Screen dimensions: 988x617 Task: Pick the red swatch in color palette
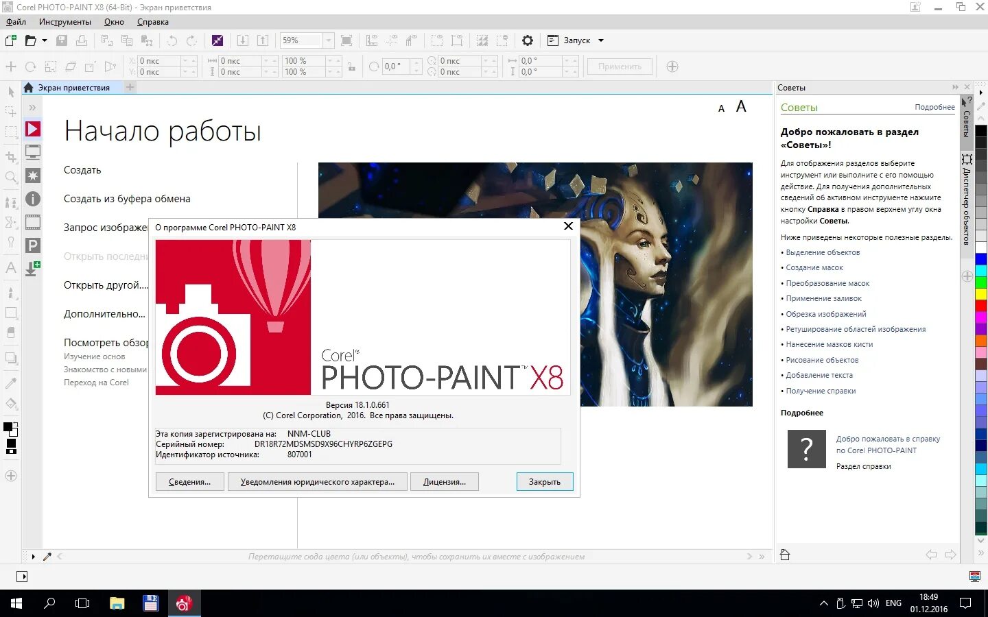pos(981,305)
